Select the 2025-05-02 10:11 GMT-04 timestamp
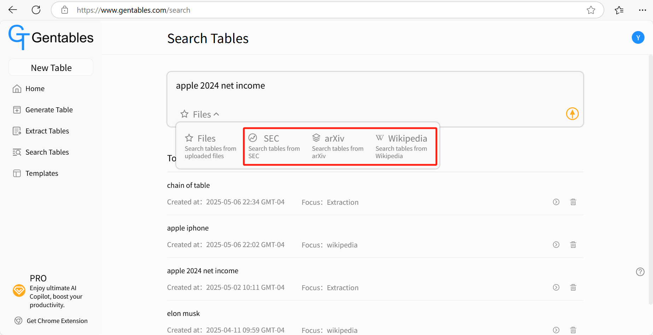Viewport: 653px width, 335px height. coord(245,287)
